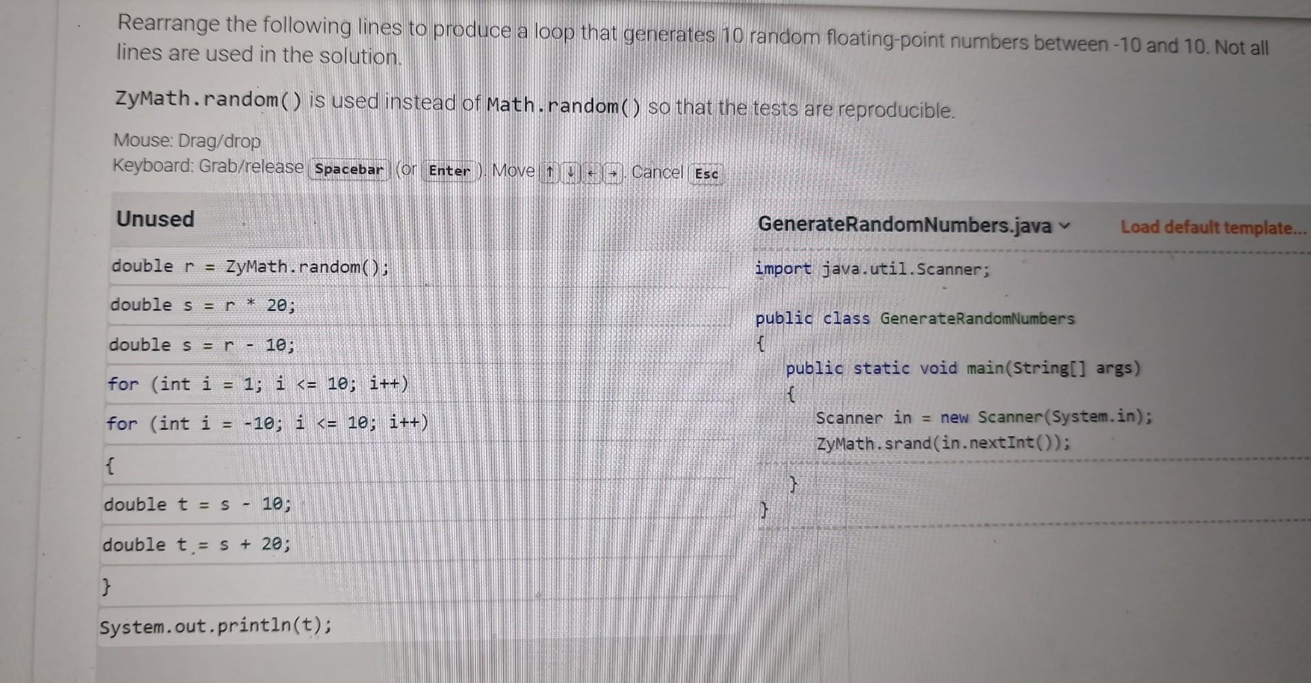Viewport: 1311px width, 683px height.
Task: Grab the line double r = ZyMath.random();
Action: coord(249,266)
